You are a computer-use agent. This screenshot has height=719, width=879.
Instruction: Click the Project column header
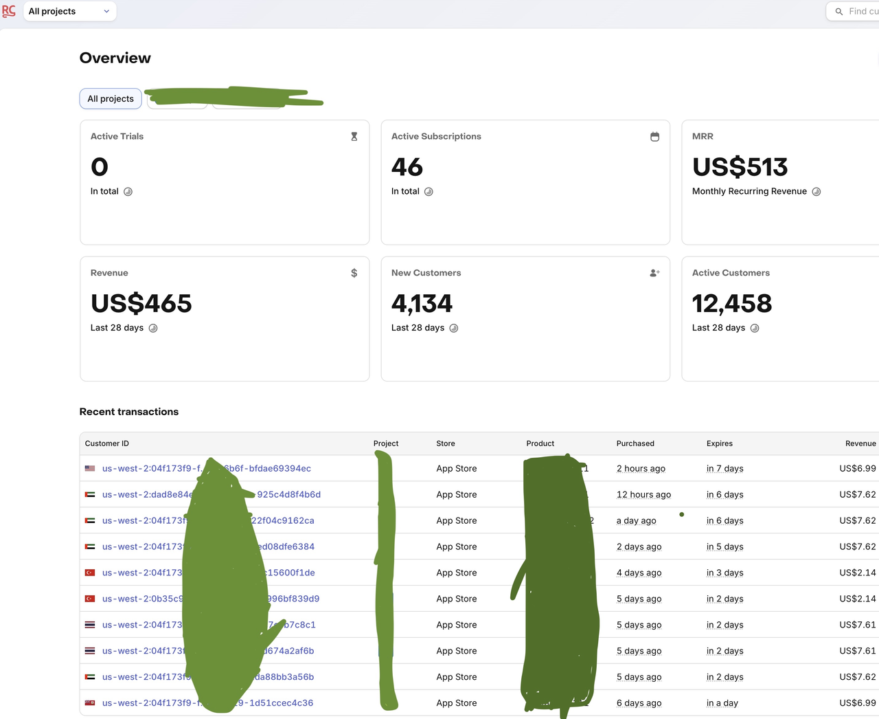click(x=386, y=443)
